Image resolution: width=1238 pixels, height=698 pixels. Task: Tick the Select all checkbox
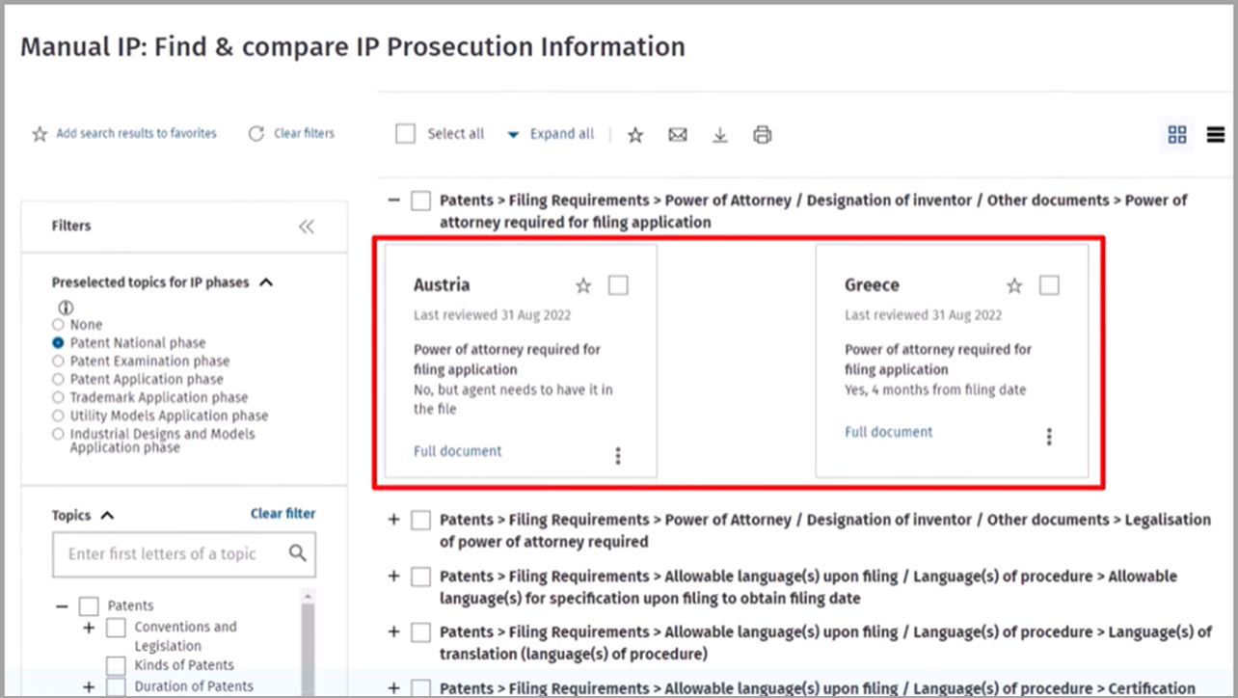point(406,134)
